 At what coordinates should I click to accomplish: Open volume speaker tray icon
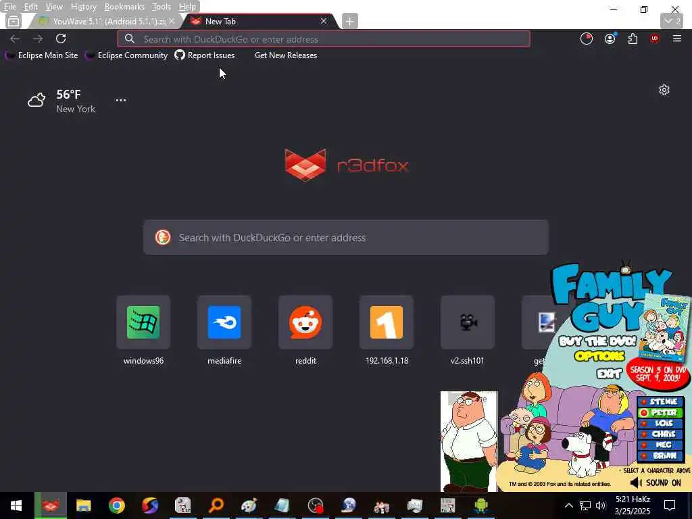pyautogui.click(x=601, y=505)
